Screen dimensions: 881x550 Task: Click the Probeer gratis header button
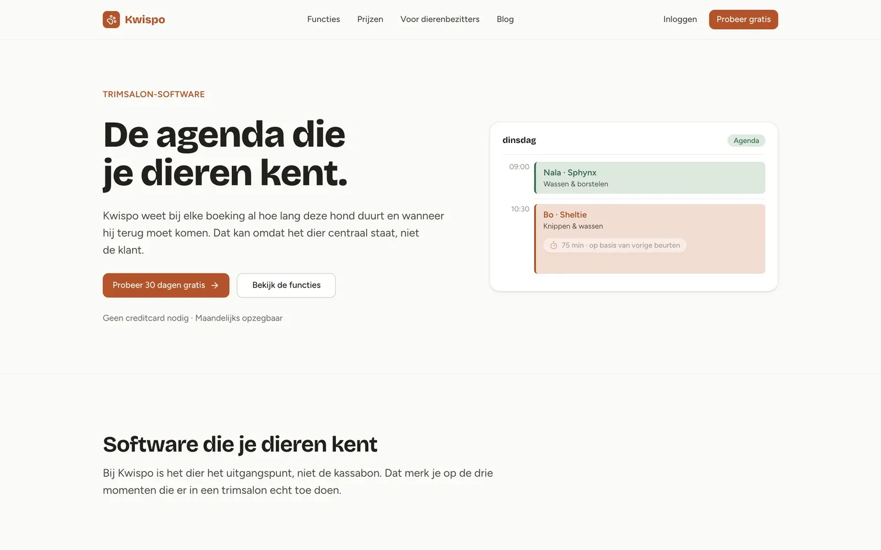(743, 19)
